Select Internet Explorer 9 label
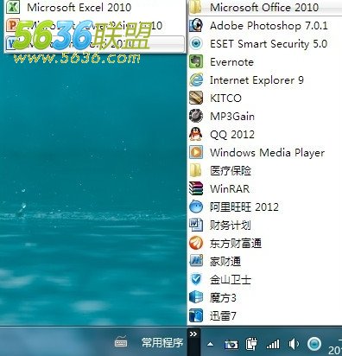 click(x=256, y=80)
